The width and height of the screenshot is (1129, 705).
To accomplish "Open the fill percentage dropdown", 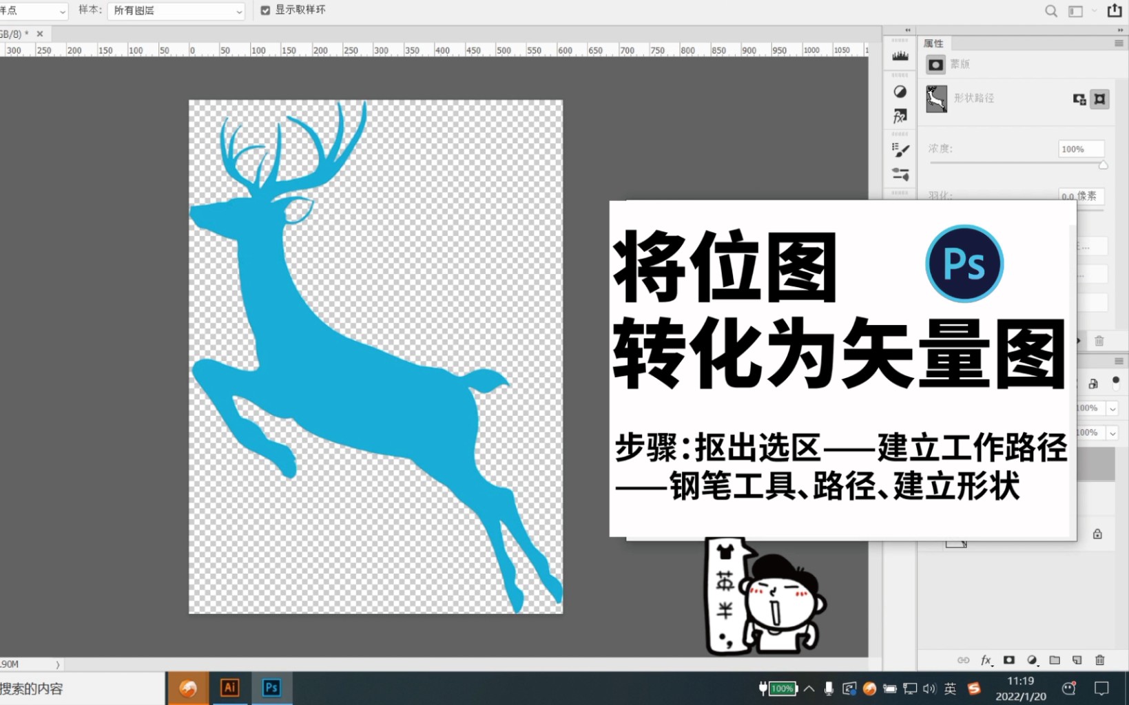I will (x=1112, y=433).
